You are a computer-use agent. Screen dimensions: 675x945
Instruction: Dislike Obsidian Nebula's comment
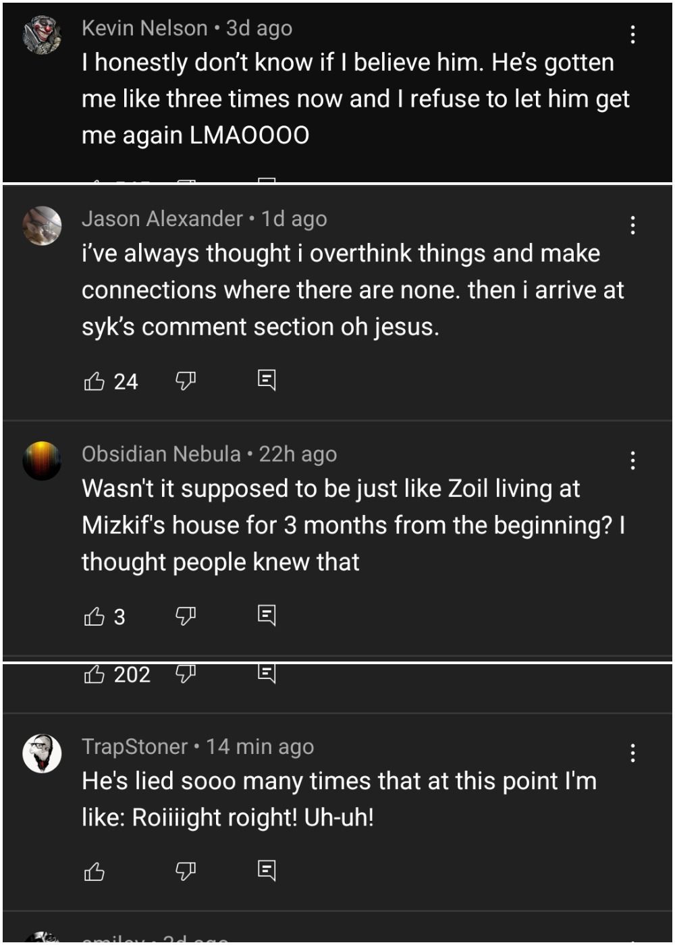(186, 616)
